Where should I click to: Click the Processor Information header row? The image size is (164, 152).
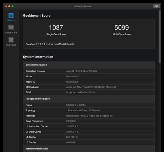point(89,99)
